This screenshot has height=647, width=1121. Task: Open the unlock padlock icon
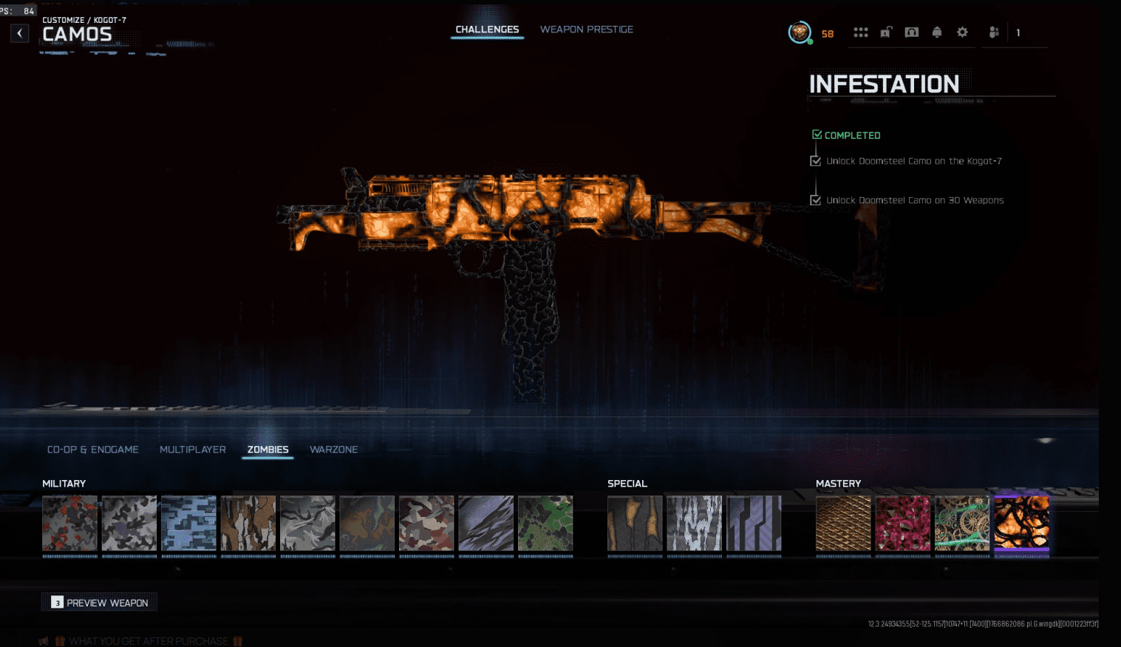(886, 32)
